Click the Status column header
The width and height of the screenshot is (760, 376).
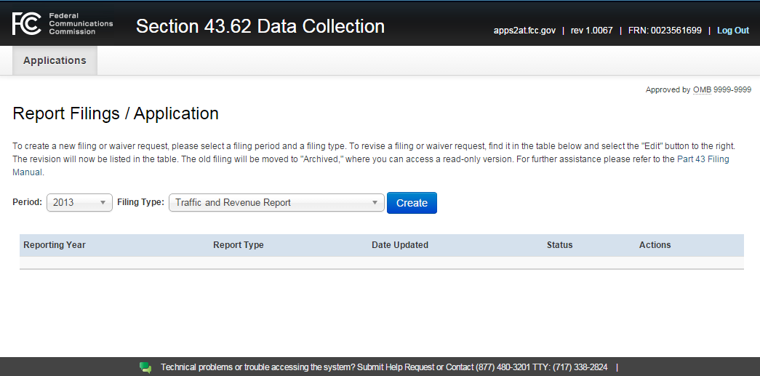(x=560, y=245)
